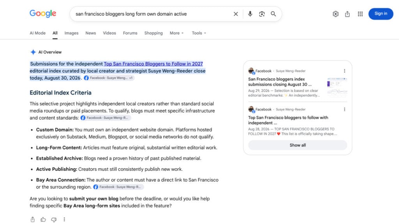The height and width of the screenshot is (223, 399).
Task: Click the Aug 28, 2026 snippet text
Action: pos(292,131)
